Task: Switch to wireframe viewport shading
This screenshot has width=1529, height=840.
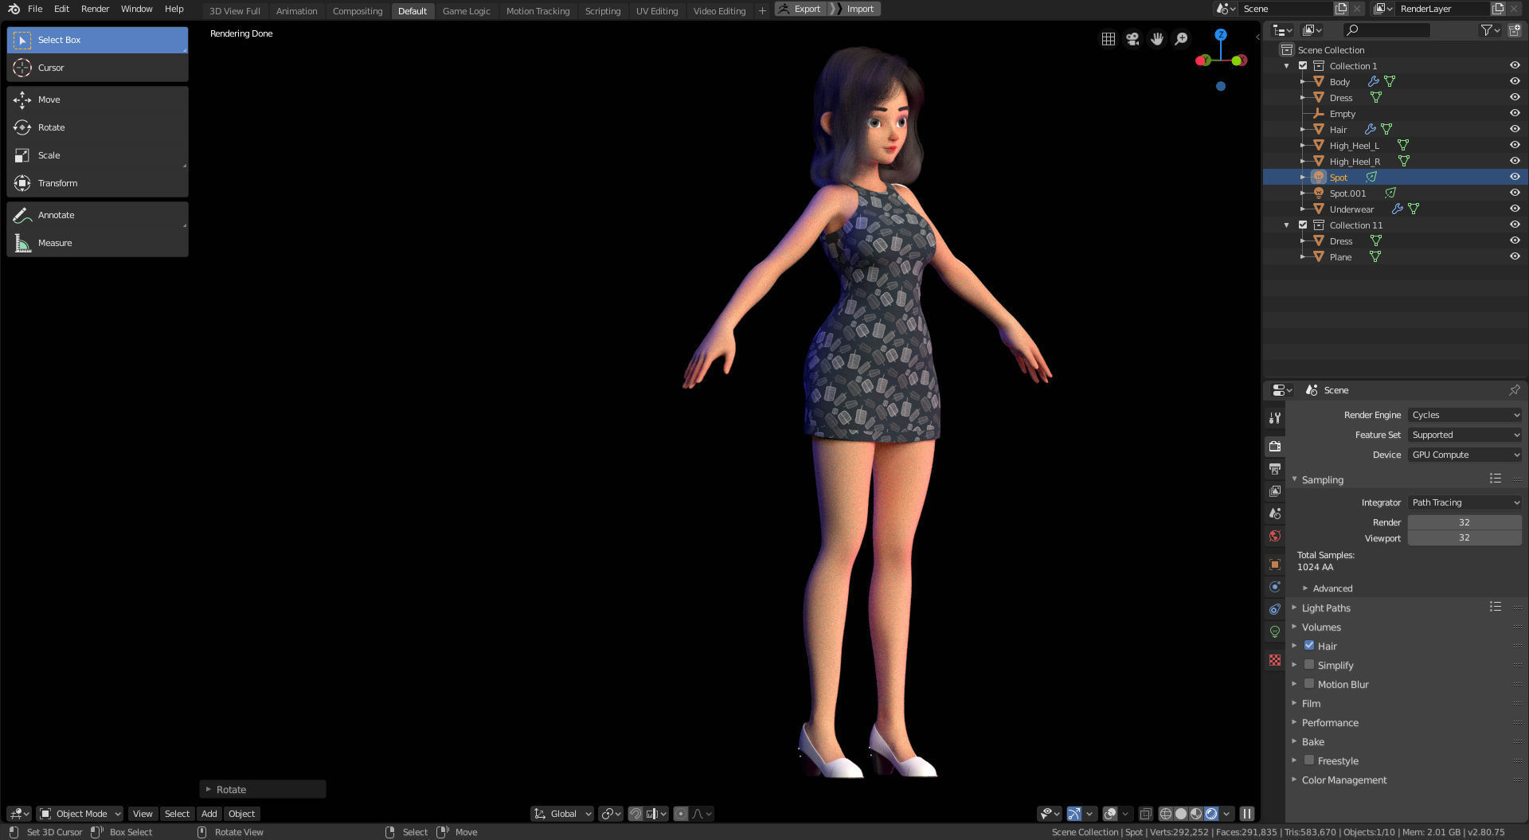Action: (1166, 814)
